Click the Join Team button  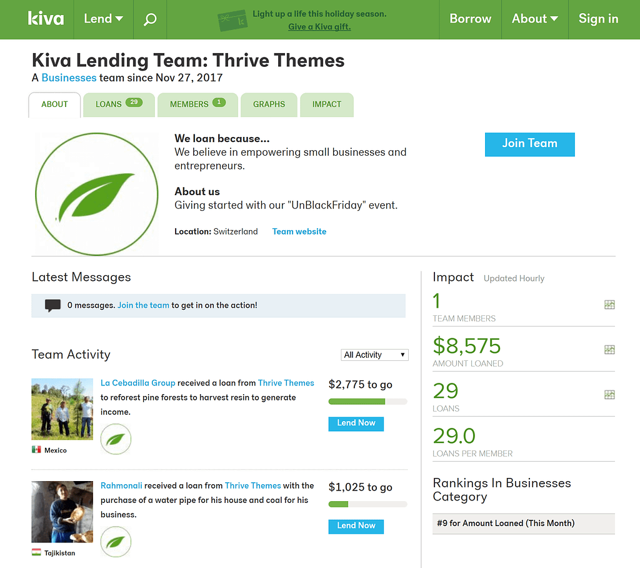pyautogui.click(x=530, y=145)
